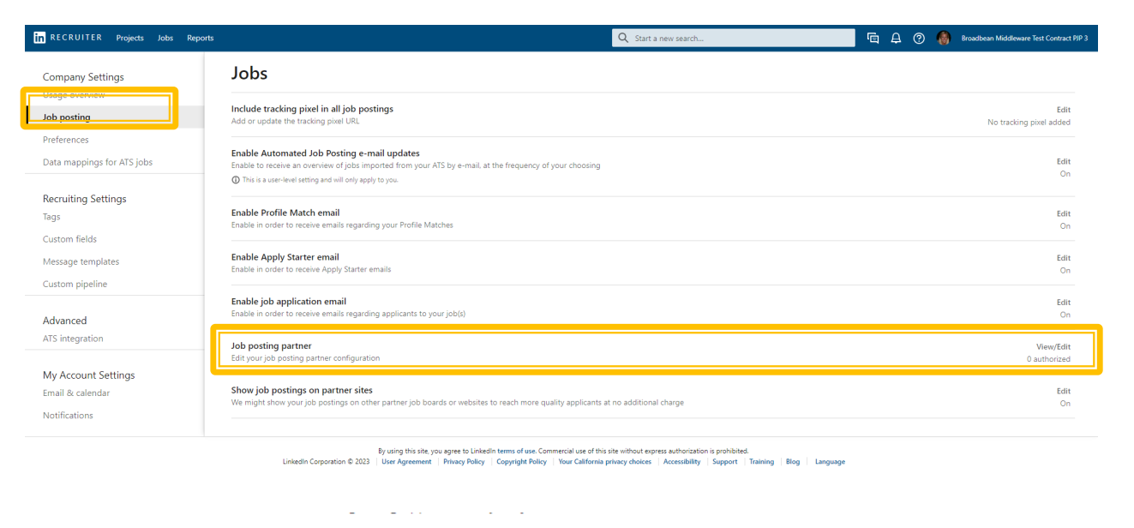This screenshot has width=1134, height=528.
Task: Open the Reports menu
Action: 200,39
